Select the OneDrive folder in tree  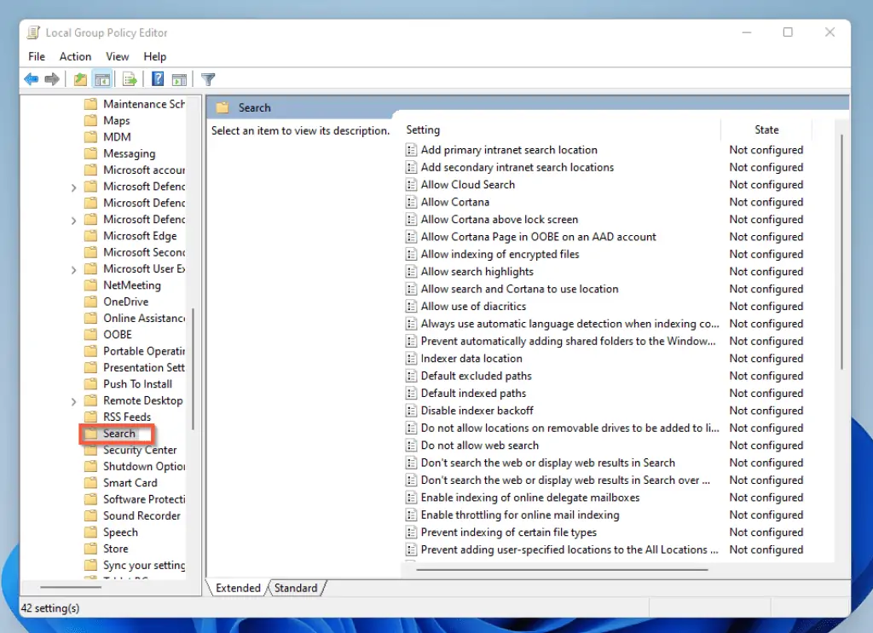point(125,302)
